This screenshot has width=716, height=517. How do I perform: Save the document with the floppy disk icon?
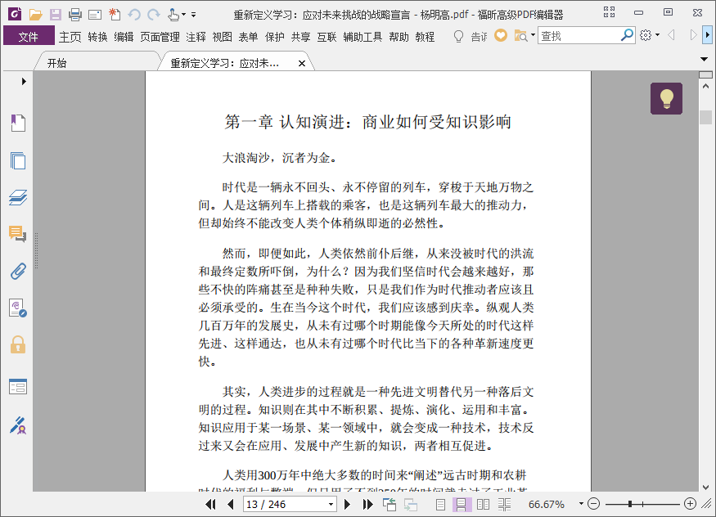click(x=56, y=15)
